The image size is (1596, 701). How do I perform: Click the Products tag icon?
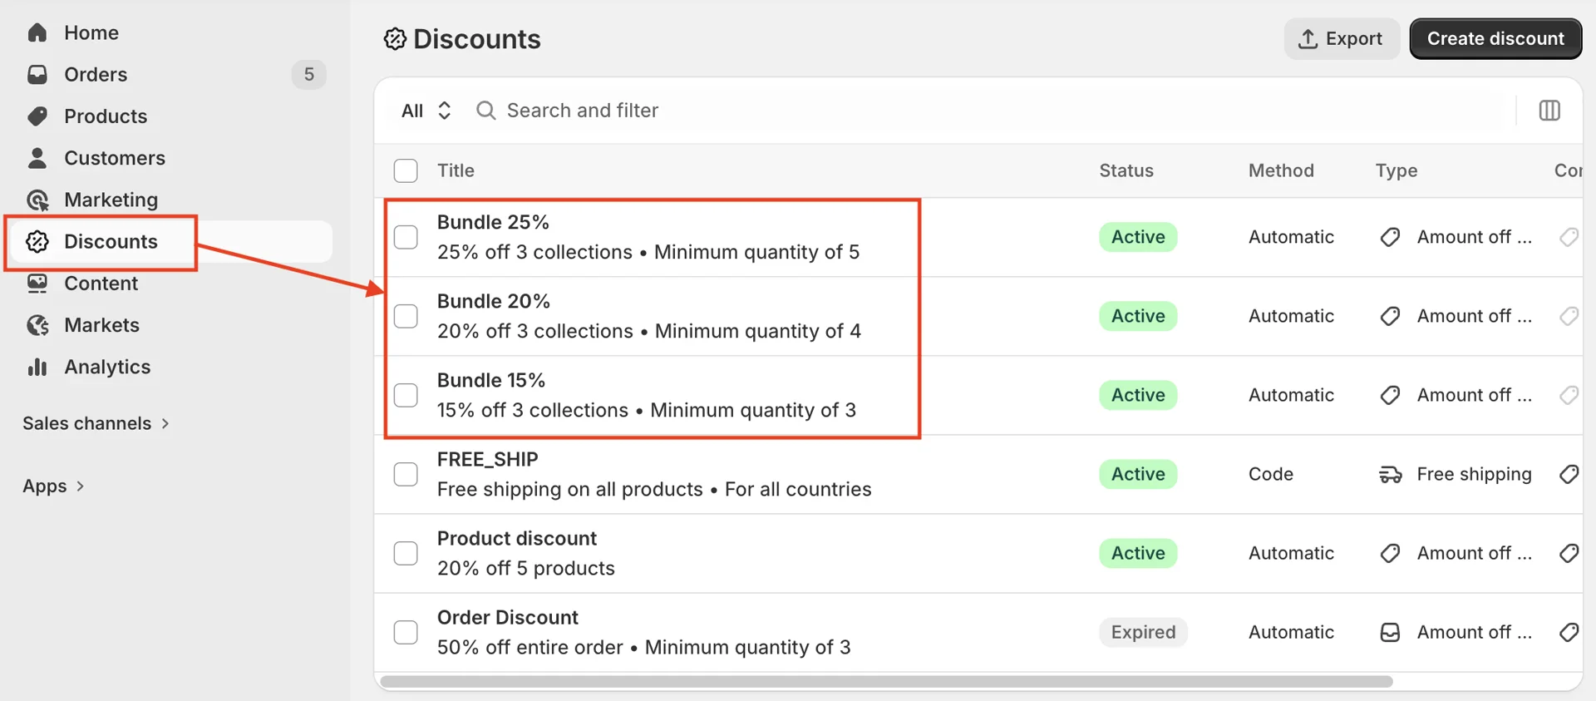tap(37, 116)
